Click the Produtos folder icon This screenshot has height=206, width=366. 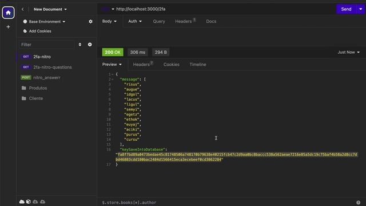pos(24,88)
